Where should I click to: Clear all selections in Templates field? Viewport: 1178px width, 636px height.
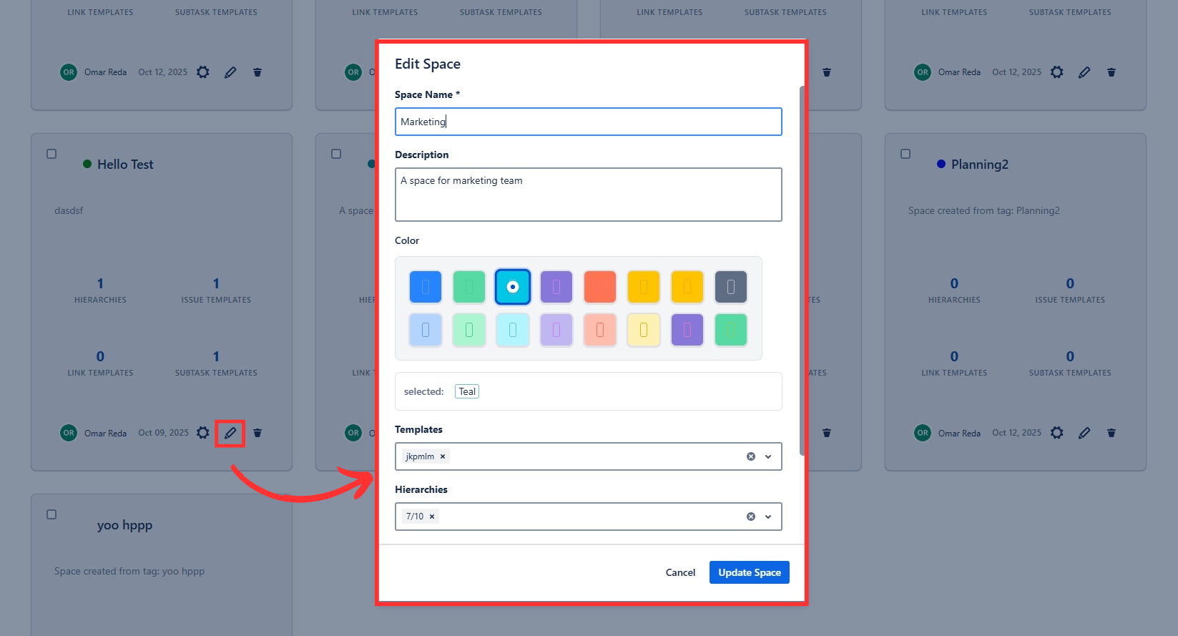pos(751,456)
